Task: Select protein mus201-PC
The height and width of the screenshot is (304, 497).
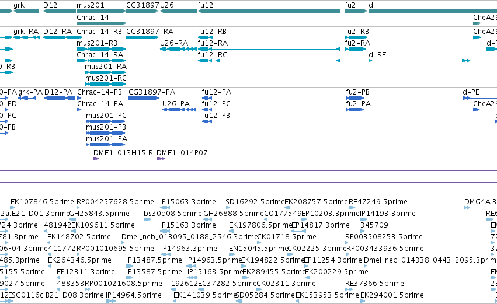Action: [x=106, y=116]
